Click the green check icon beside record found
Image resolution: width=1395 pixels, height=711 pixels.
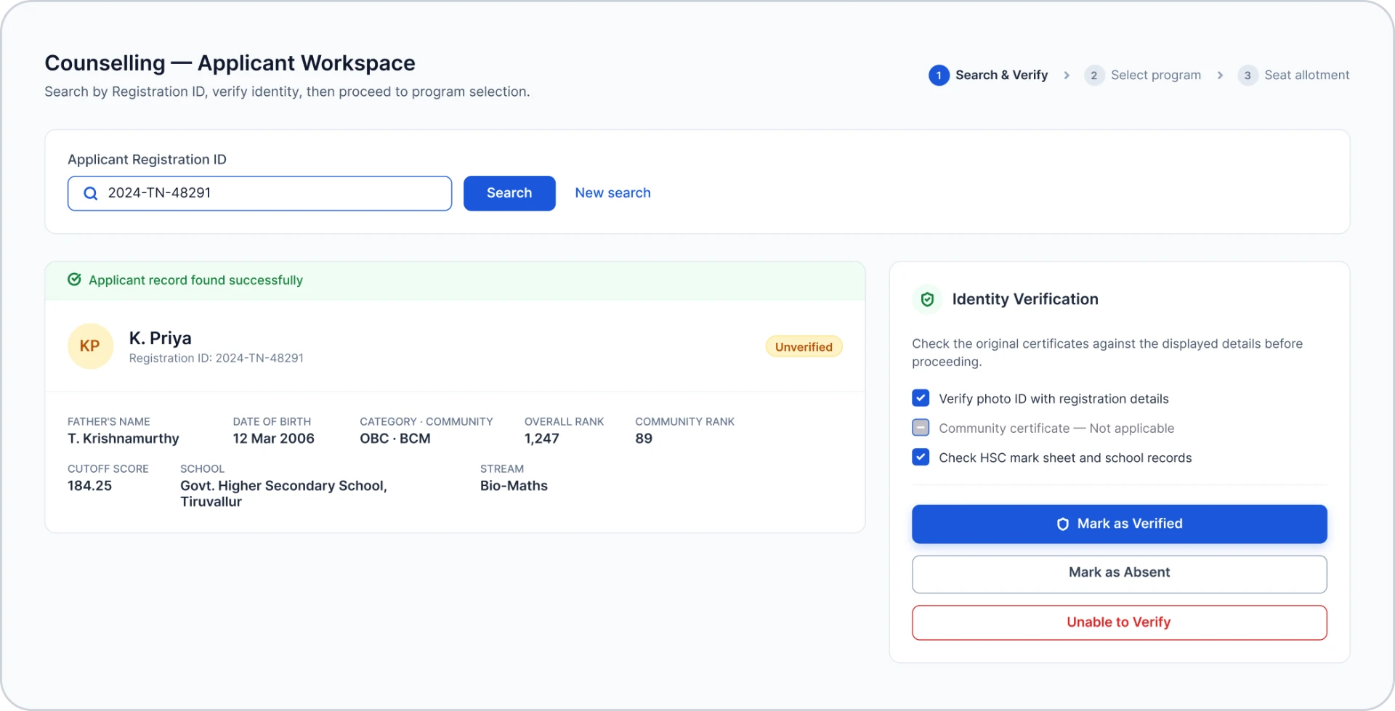[x=74, y=280]
